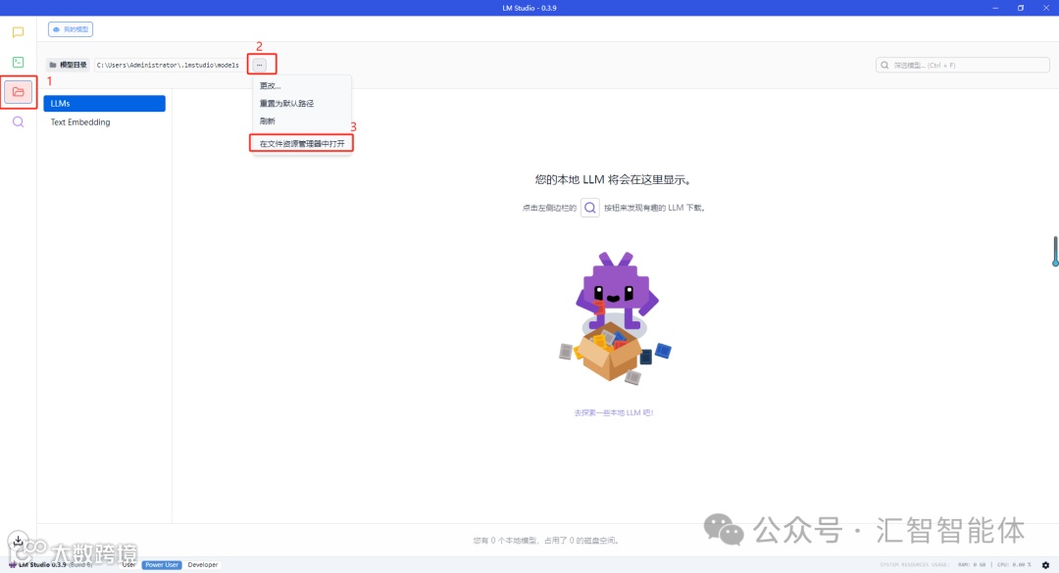Restore down the LM Studio window

tap(1021, 8)
